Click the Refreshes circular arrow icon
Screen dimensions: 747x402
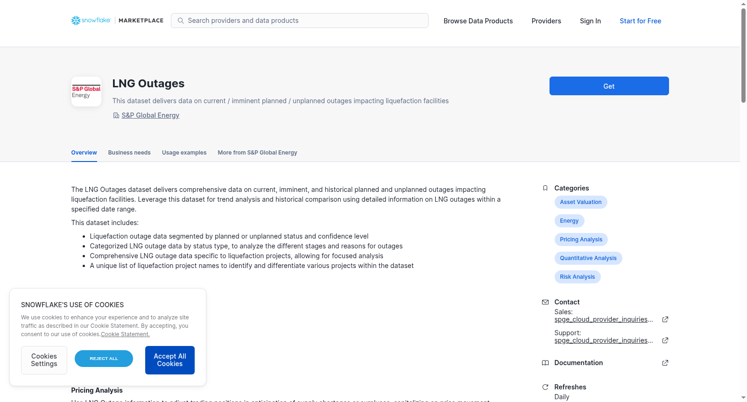[x=545, y=387]
